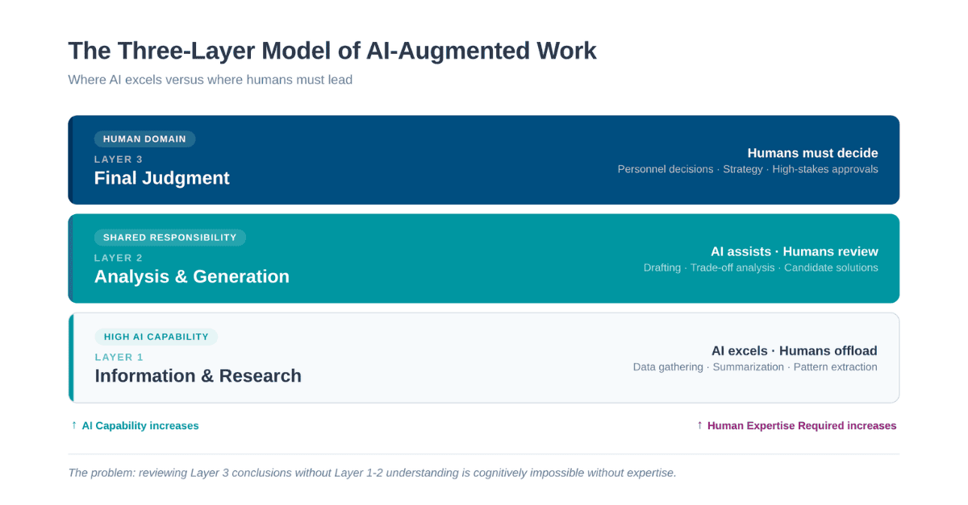This screenshot has width=968, height=505.
Task: Select the LAYER 3 label
Action: point(119,159)
